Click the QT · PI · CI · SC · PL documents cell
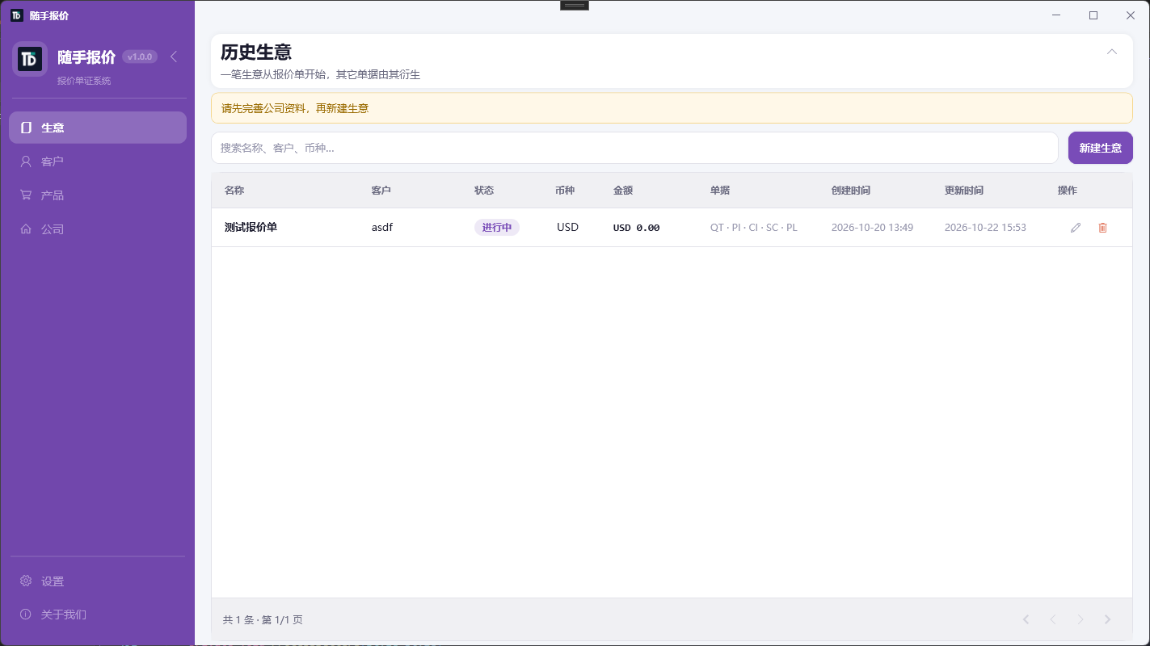 coord(754,228)
